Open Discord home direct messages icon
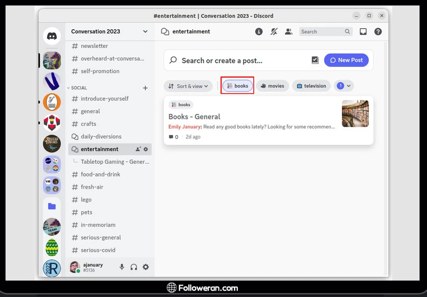The width and height of the screenshot is (427, 297). 52,36
